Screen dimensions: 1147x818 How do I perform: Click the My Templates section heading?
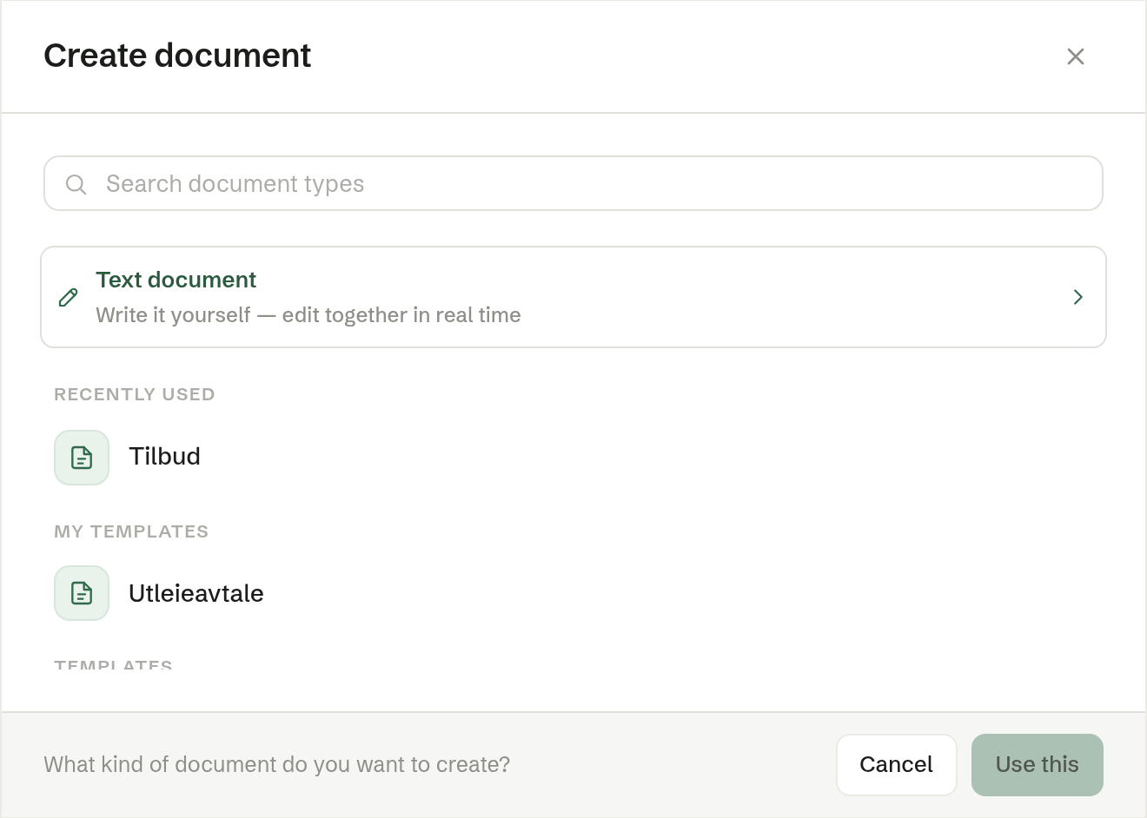click(131, 531)
